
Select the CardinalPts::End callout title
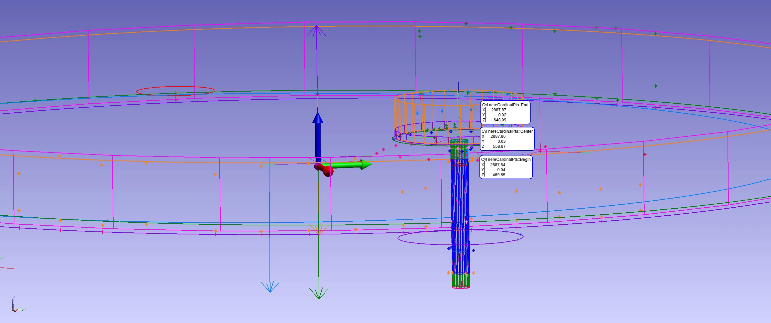(505, 105)
